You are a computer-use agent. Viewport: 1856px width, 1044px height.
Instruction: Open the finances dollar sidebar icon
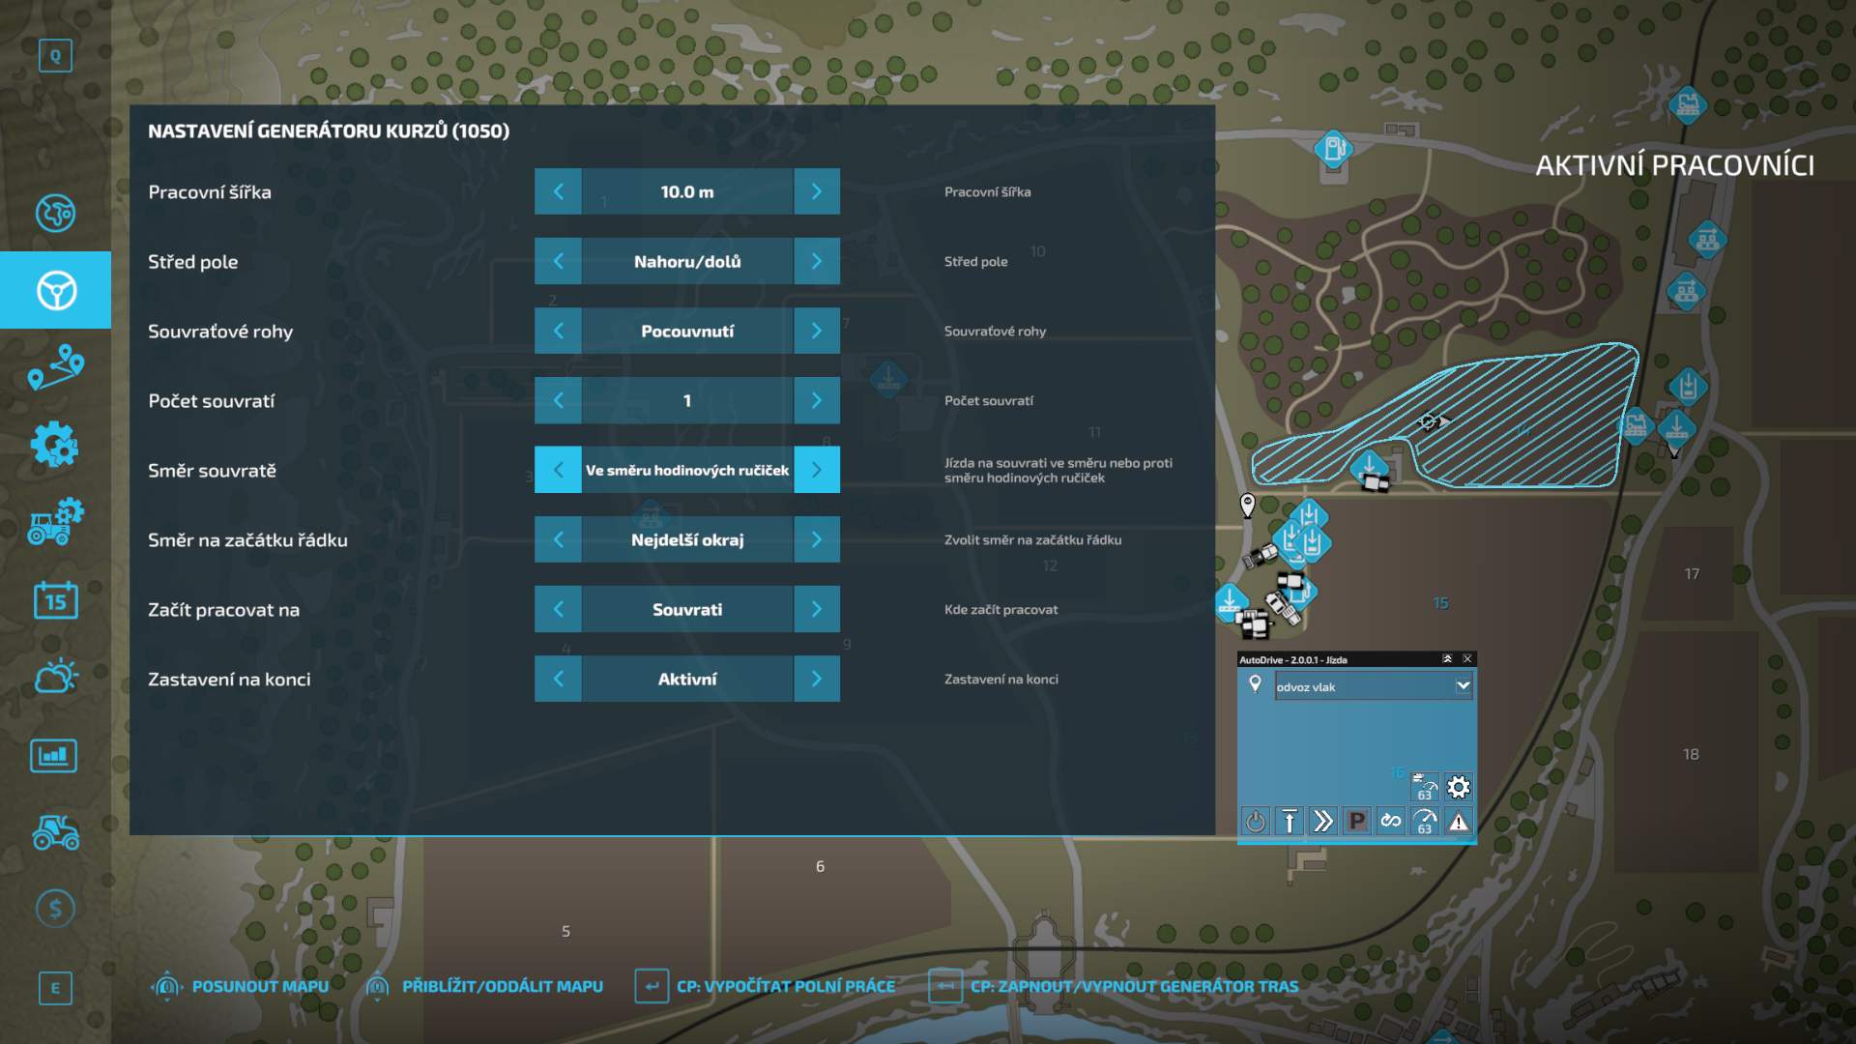(55, 909)
